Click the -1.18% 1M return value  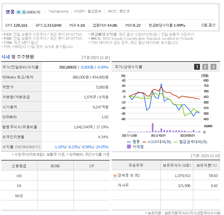[x=60, y=147]
